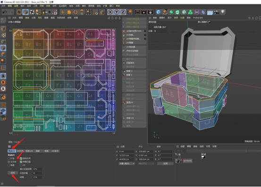
Task: Click the Redo arrow in the top toolbar
Action: tap(11, 12)
